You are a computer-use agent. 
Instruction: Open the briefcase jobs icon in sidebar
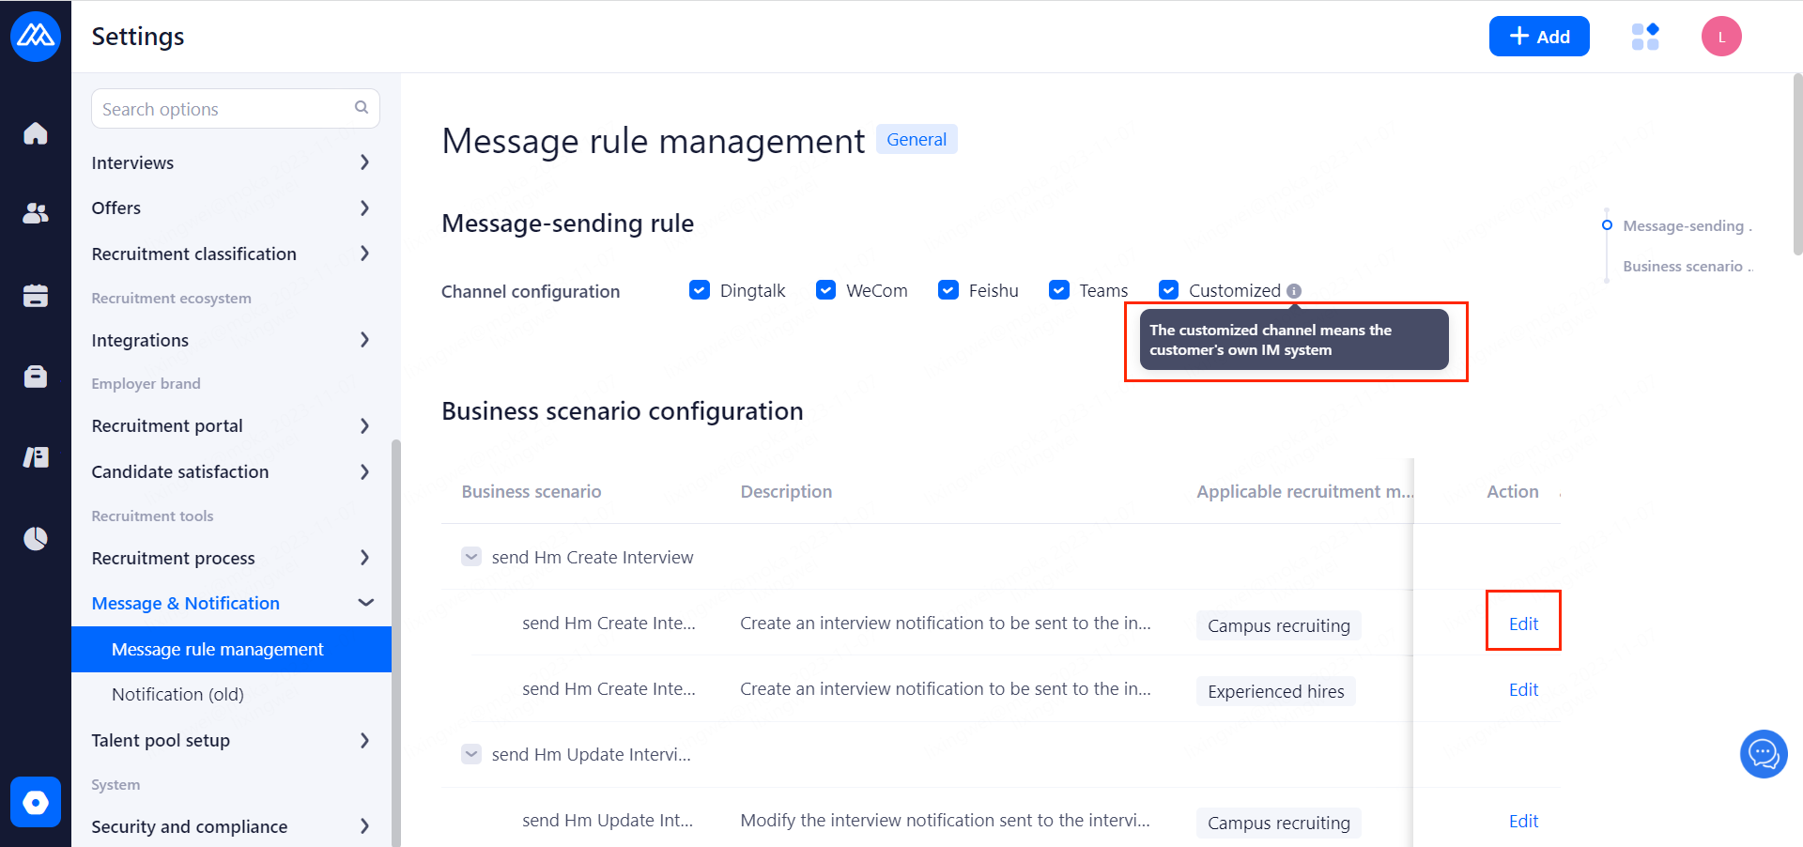coord(36,377)
